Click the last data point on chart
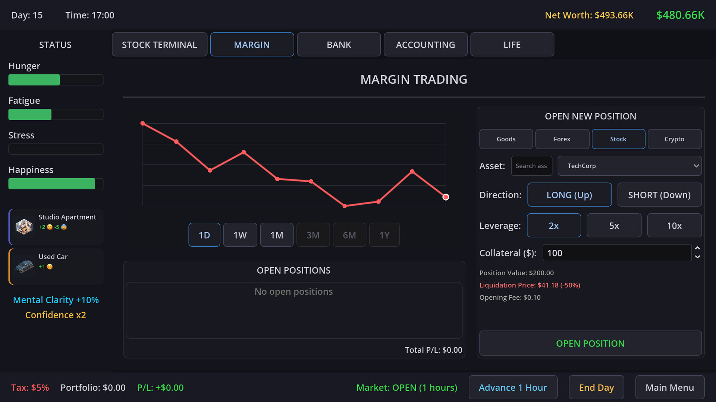716x402 pixels. coord(446,197)
